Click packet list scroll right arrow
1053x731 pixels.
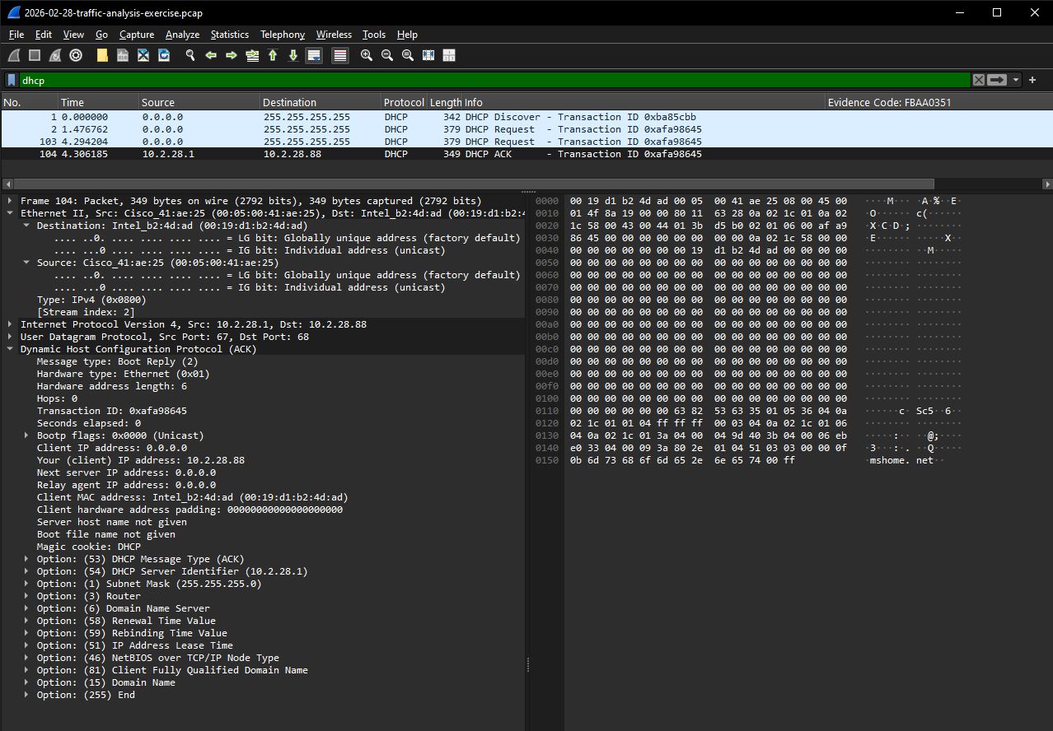1047,184
